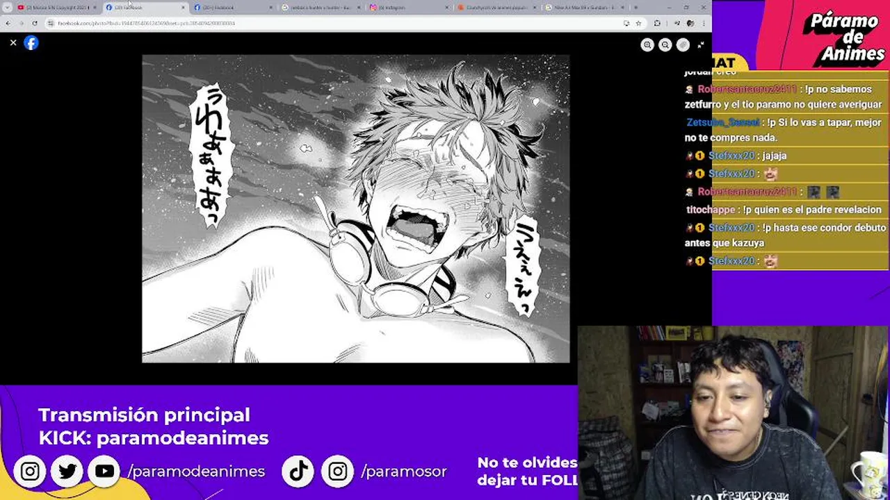This screenshot has height=500, width=890.
Task: Click chat username titochappe
Action: tap(711, 210)
